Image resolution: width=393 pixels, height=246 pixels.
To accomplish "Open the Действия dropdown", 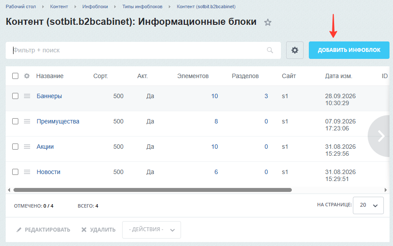I will [x=151, y=230].
